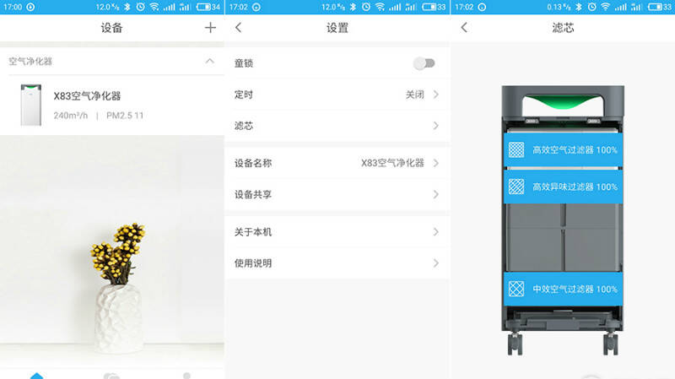Open the 定时 timer setting row
This screenshot has width=675, height=379.
pos(337,95)
